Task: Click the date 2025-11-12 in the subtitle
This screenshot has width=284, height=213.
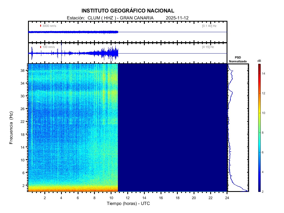Action: pos(177,18)
